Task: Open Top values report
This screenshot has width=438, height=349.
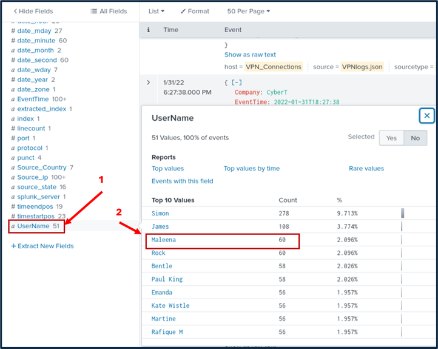Action: click(167, 168)
